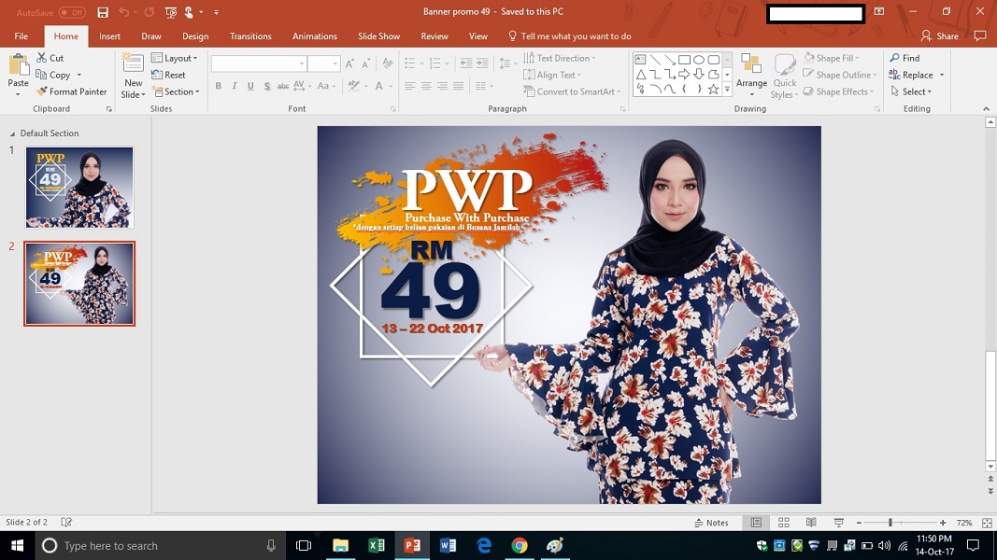Switch to the Animations tab
The image size is (997, 560).
(315, 36)
